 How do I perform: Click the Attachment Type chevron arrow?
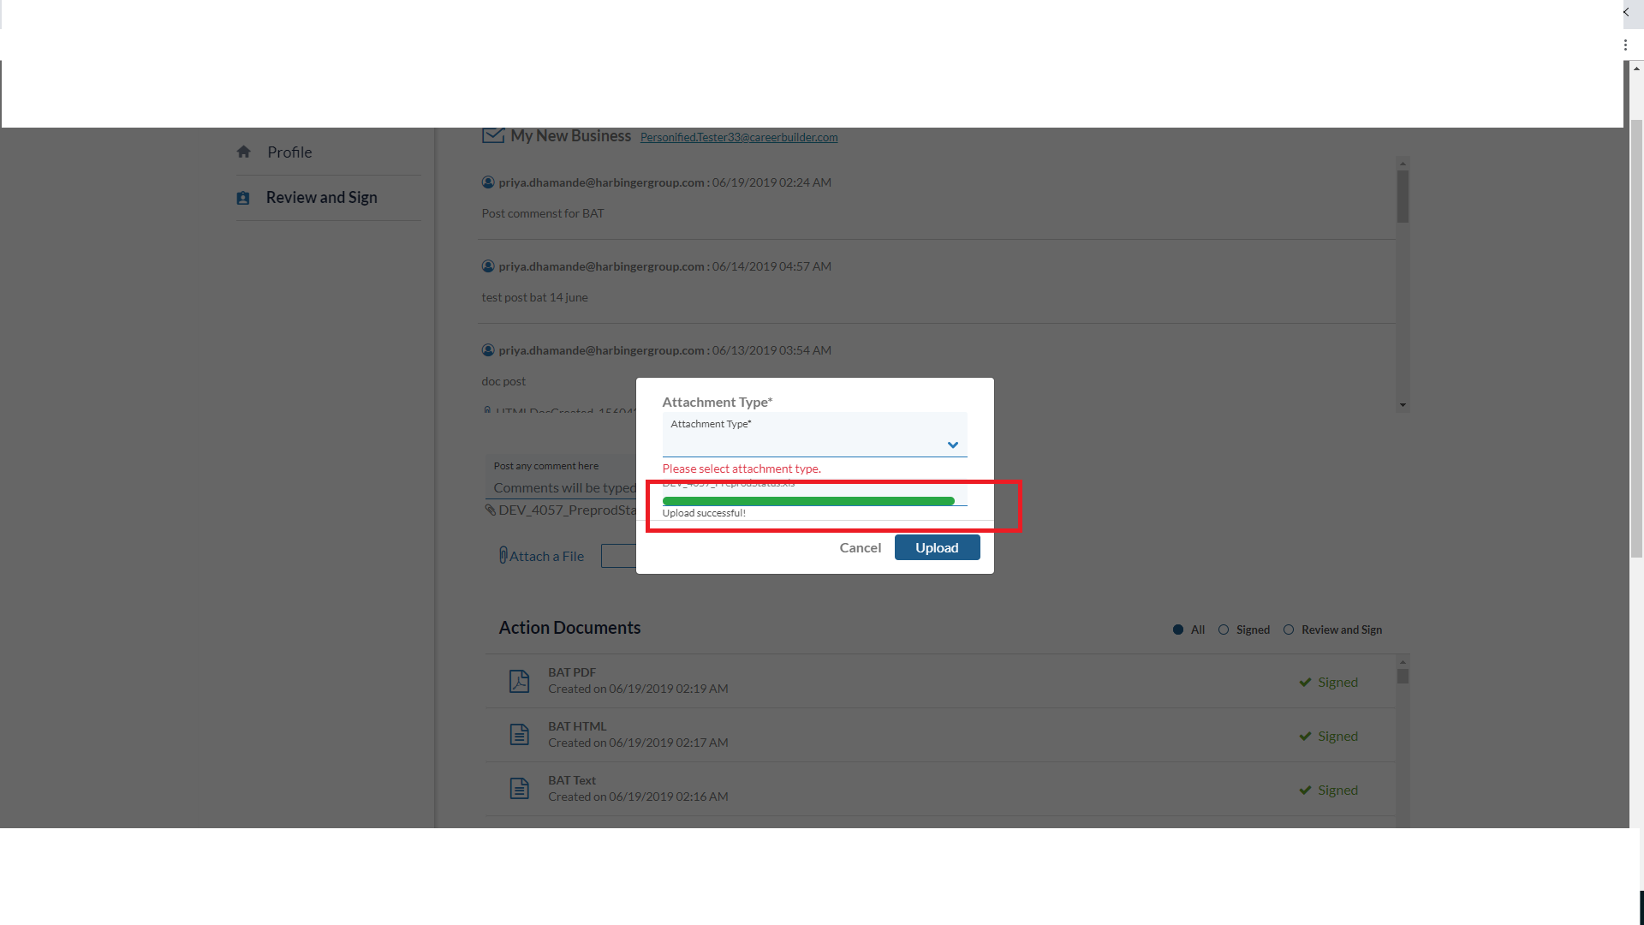[x=953, y=445]
